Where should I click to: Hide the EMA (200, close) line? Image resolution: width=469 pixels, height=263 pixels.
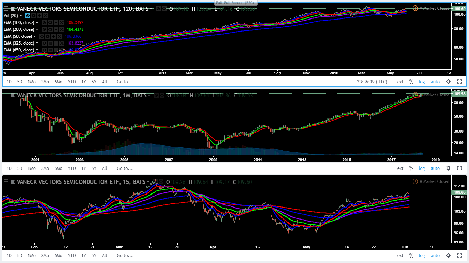[44, 29]
